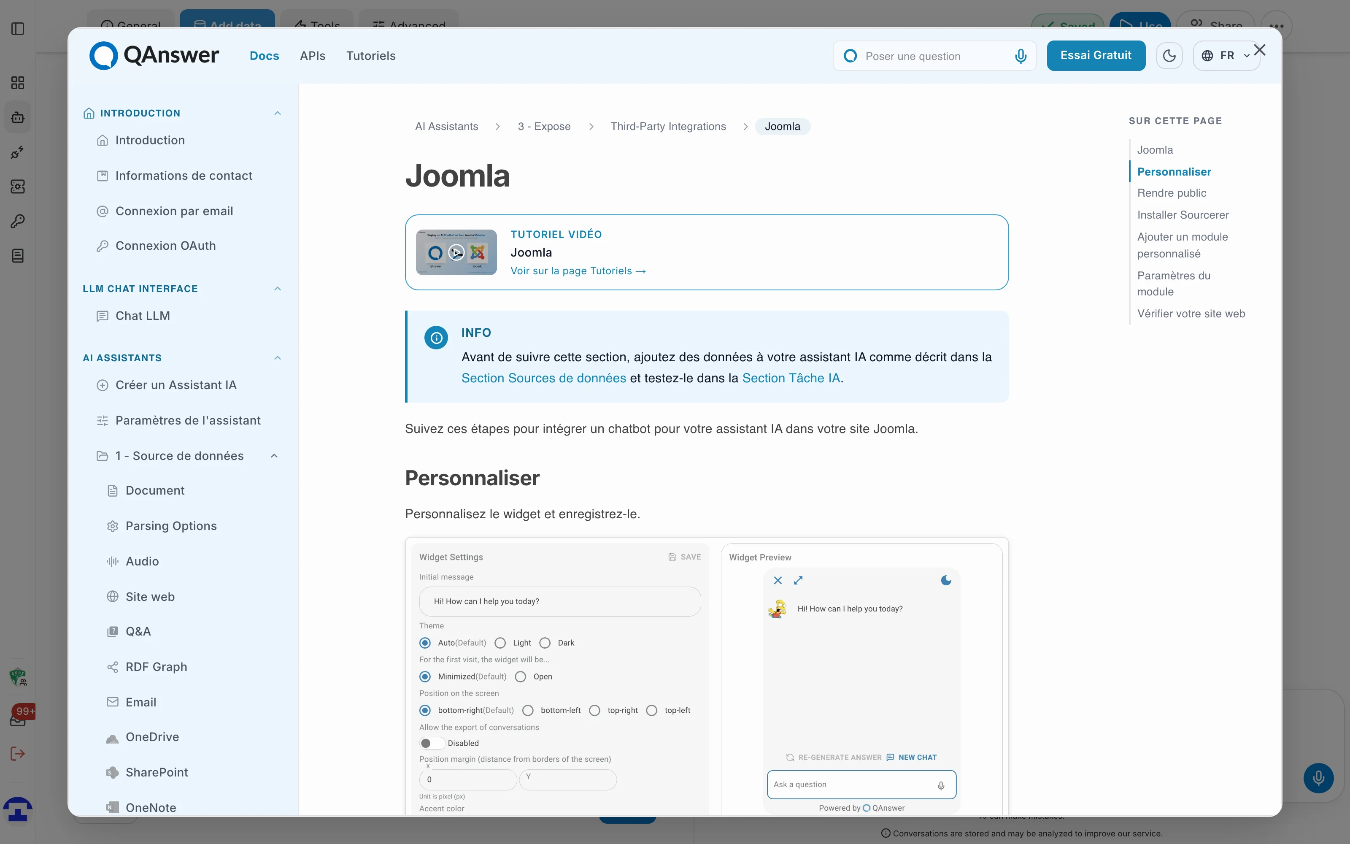
Task: Jump to 'Vérifier votre site web' section
Action: (1191, 314)
